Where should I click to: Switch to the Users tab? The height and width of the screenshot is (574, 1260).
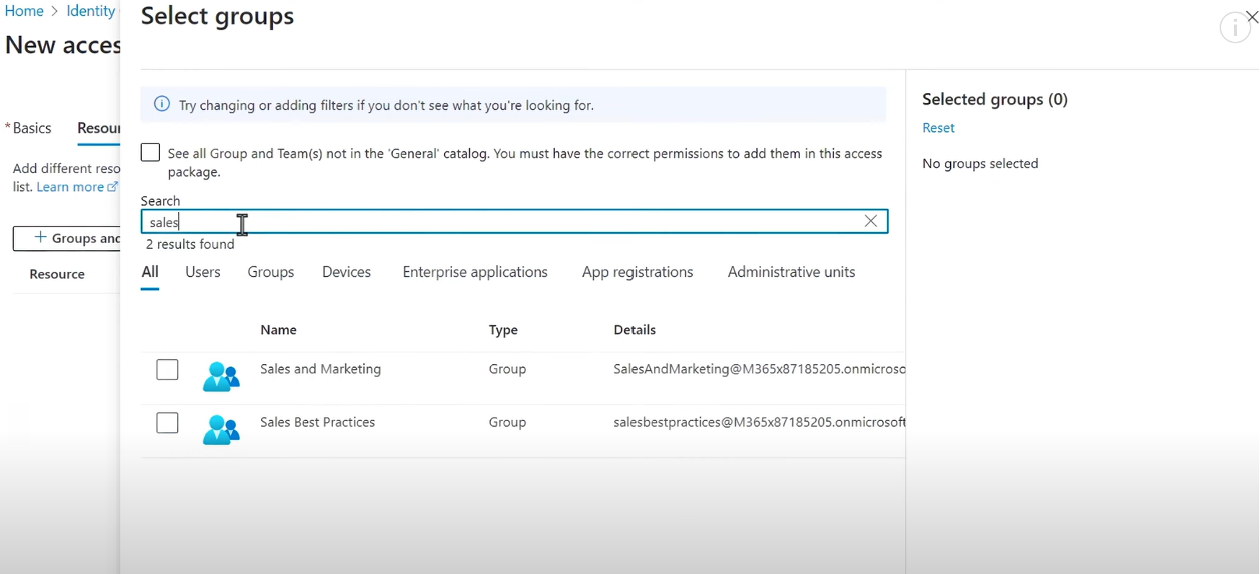pyautogui.click(x=203, y=272)
